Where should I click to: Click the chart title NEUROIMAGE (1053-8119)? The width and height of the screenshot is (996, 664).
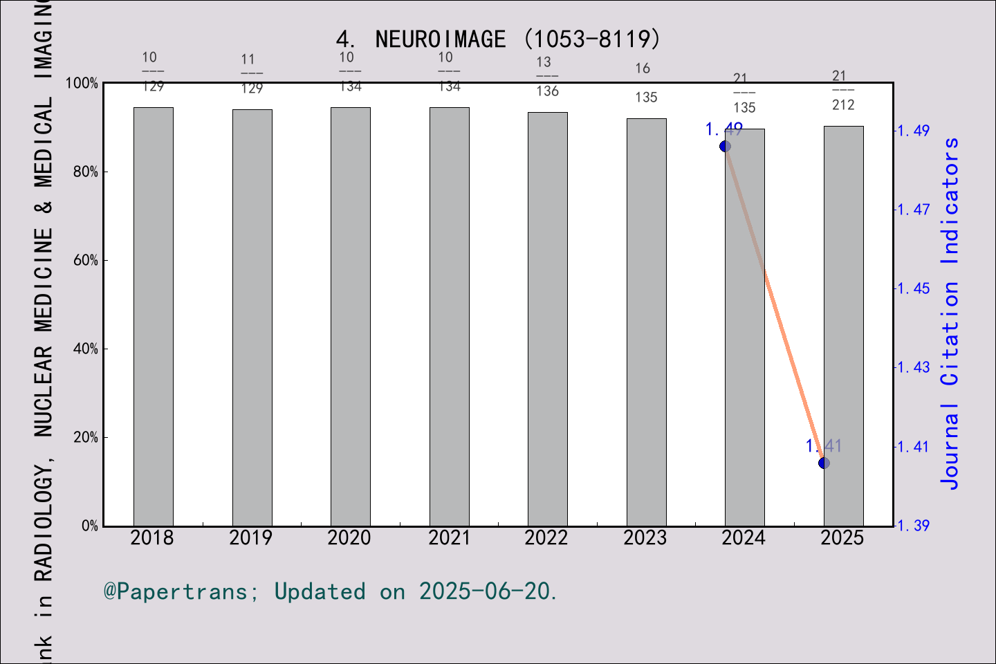tap(498, 39)
